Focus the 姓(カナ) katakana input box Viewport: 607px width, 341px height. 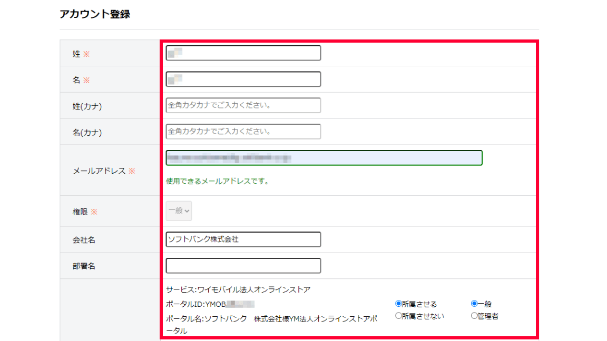[x=243, y=105]
